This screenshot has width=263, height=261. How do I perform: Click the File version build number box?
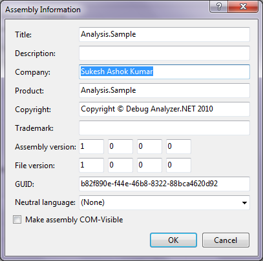[x=149, y=165]
